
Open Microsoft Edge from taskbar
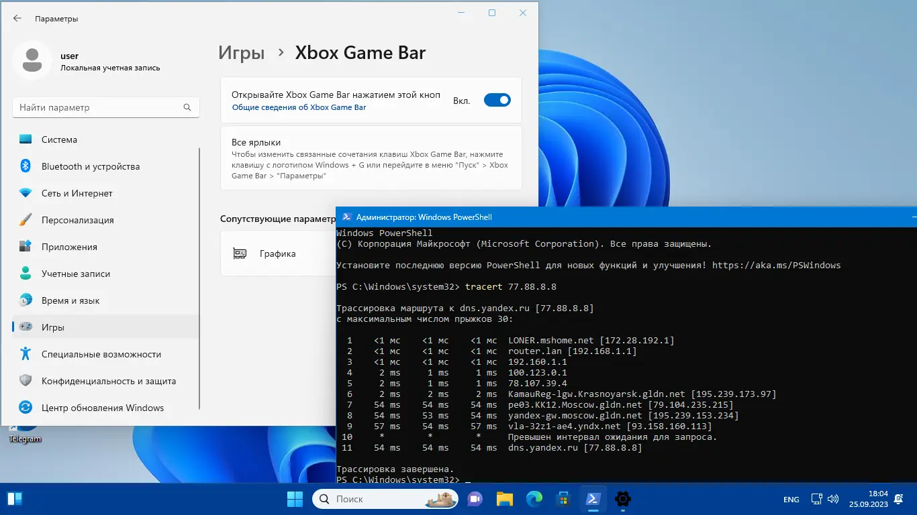point(534,499)
